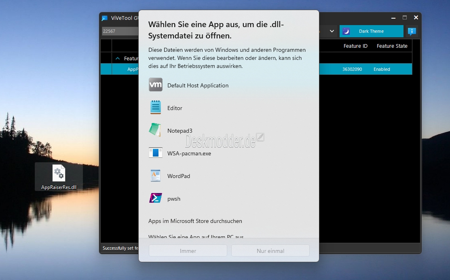Focus the 22567 build field in ViVeTool
The width and height of the screenshot is (450, 280).
(120, 31)
